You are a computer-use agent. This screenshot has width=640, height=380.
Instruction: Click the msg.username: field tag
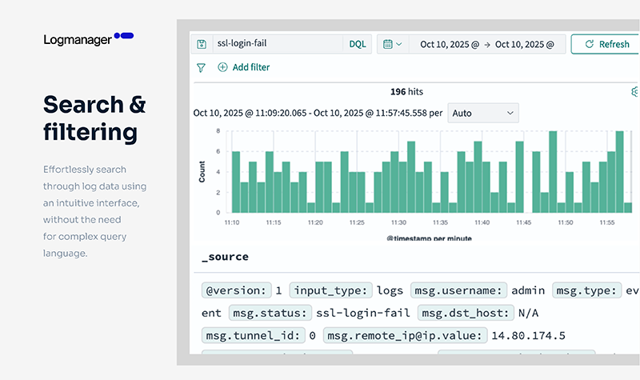(x=458, y=290)
